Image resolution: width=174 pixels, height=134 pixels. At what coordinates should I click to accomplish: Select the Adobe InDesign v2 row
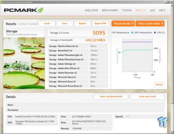click(x=78, y=64)
